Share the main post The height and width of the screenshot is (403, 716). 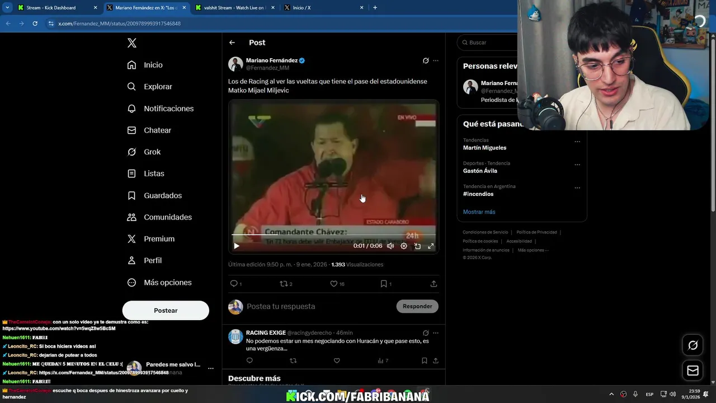click(x=434, y=284)
